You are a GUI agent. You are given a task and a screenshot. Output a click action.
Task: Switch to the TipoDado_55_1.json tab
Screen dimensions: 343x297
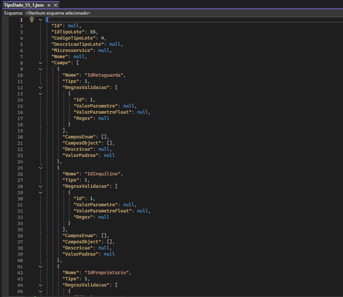point(24,5)
